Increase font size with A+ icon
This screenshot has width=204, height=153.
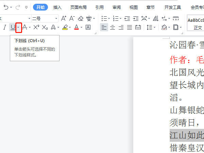click(64, 18)
